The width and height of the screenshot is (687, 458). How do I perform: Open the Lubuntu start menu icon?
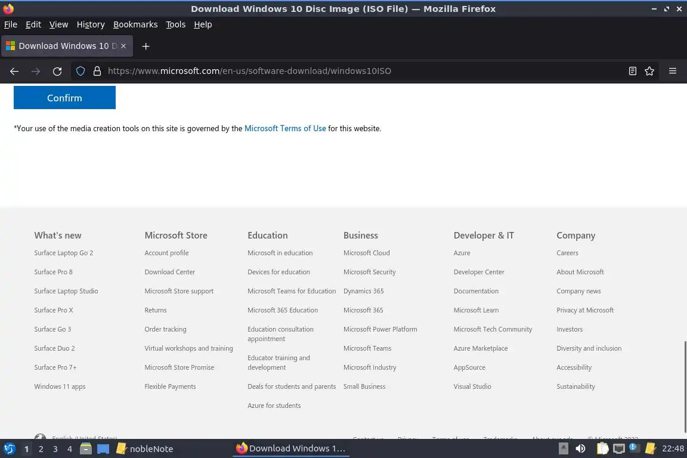pyautogui.click(x=9, y=448)
